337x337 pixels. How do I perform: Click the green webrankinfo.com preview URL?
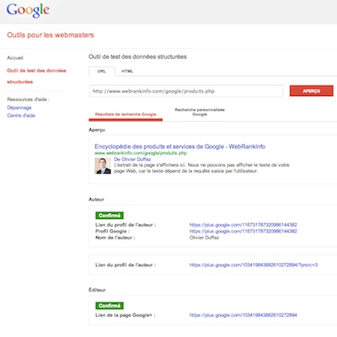(141, 153)
